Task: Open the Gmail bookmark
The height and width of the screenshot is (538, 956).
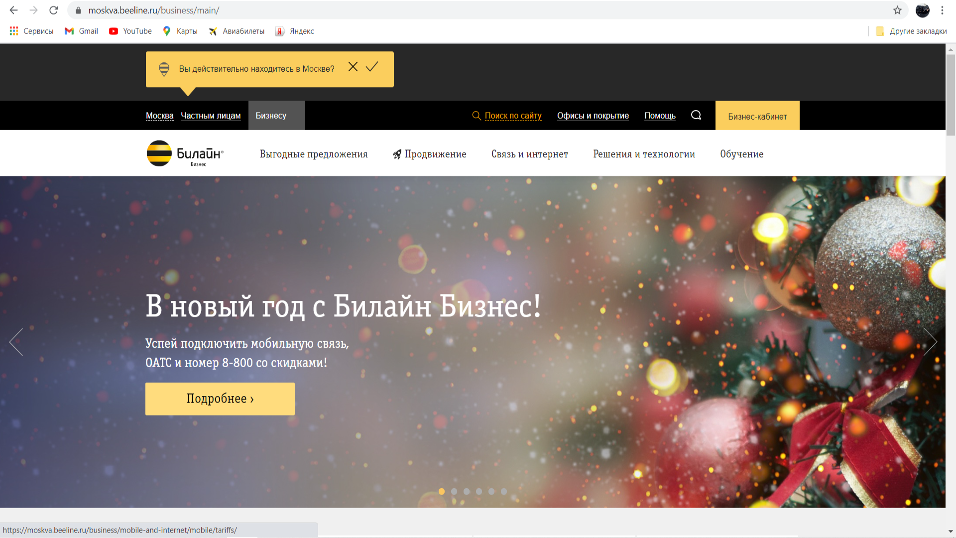Action: 81,31
